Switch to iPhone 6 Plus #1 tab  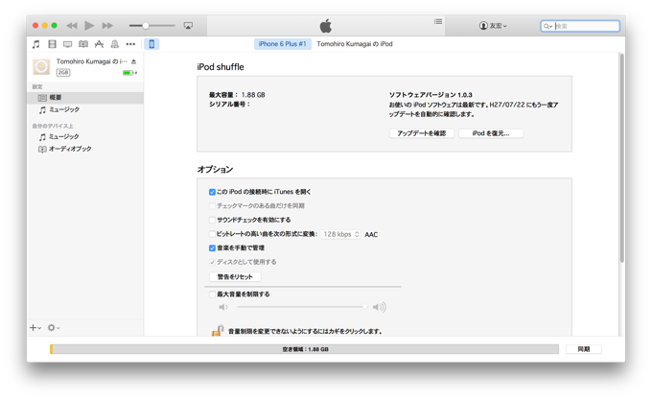pos(282,44)
